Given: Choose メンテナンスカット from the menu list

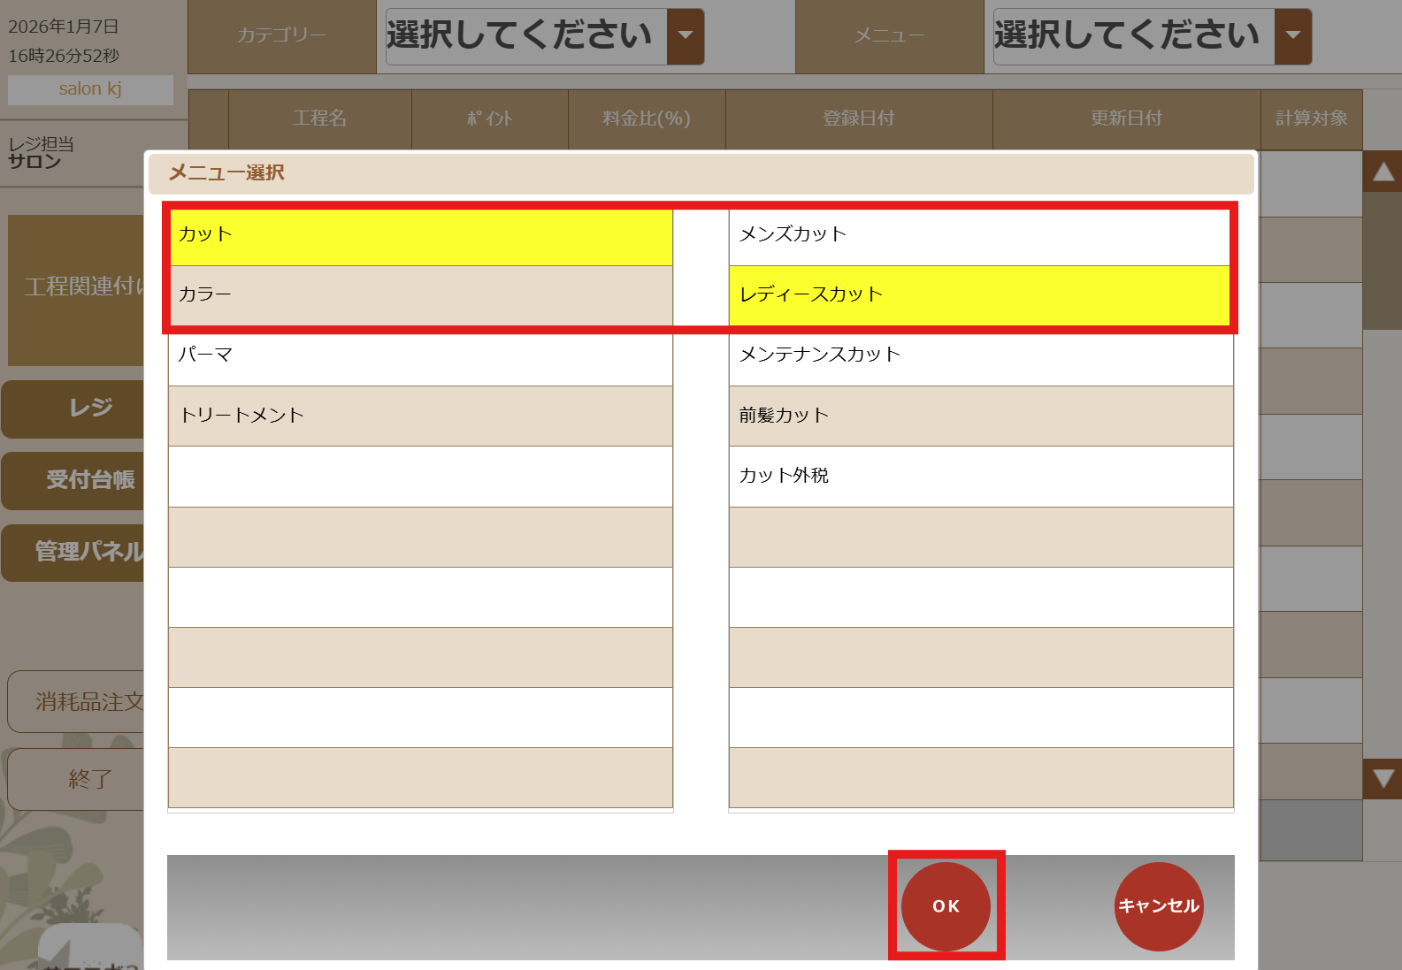Looking at the screenshot, I should tap(980, 355).
